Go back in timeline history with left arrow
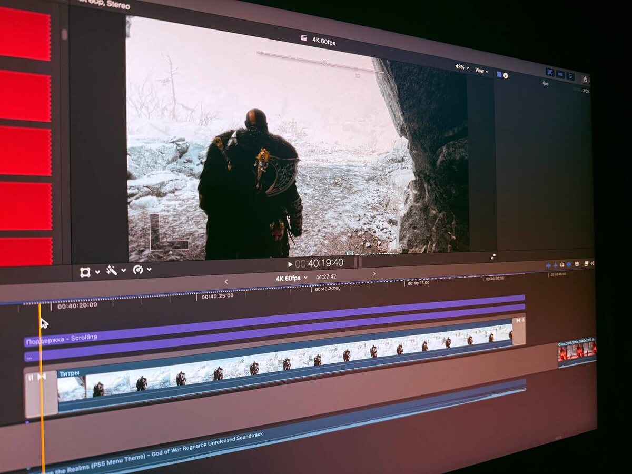 (226, 281)
